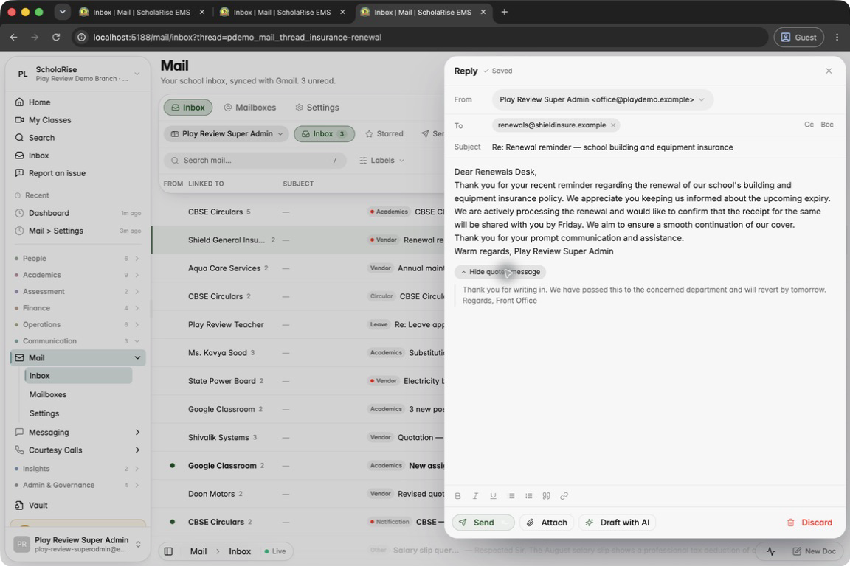Click into the Search mail field
The image size is (850, 566).
coord(255,161)
